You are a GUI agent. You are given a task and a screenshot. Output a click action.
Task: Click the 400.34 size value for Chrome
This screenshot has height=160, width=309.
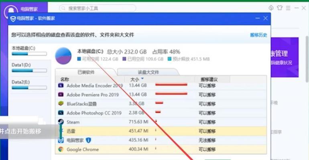coord(138,149)
